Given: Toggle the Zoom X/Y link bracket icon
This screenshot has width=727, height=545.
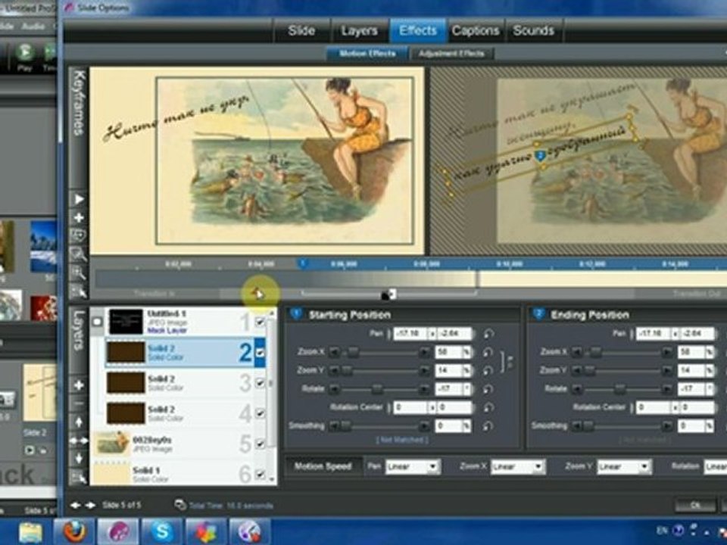Looking at the screenshot, I should [507, 362].
